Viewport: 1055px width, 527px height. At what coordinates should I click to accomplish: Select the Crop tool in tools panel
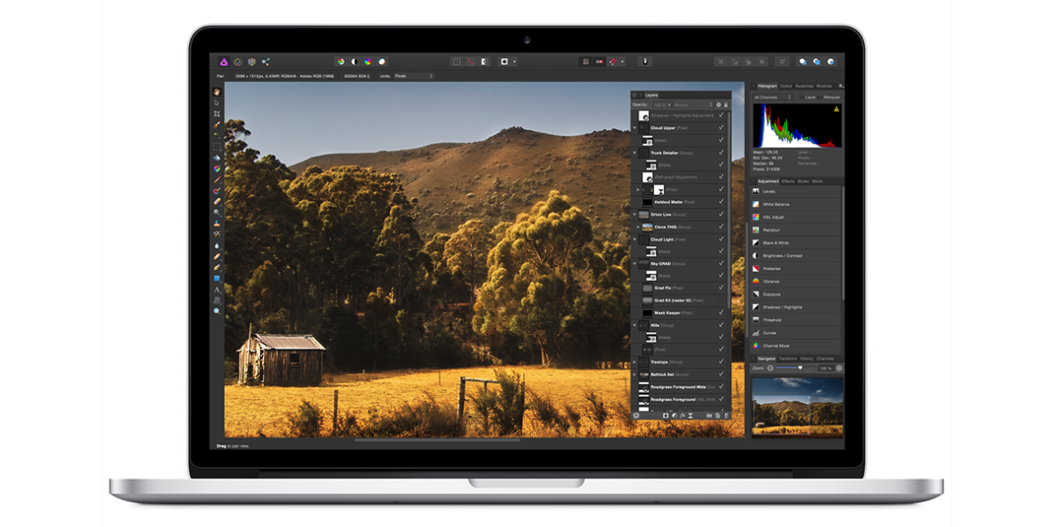tap(216, 114)
